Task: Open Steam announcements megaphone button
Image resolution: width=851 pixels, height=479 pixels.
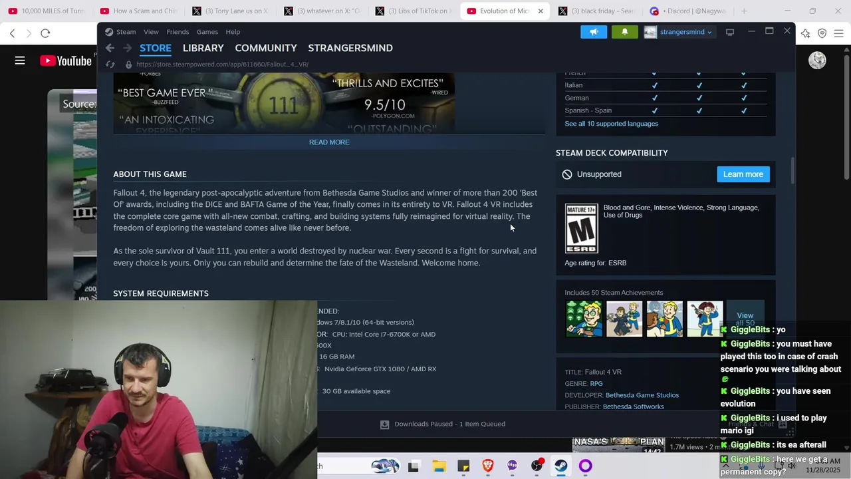Action: pyautogui.click(x=594, y=32)
